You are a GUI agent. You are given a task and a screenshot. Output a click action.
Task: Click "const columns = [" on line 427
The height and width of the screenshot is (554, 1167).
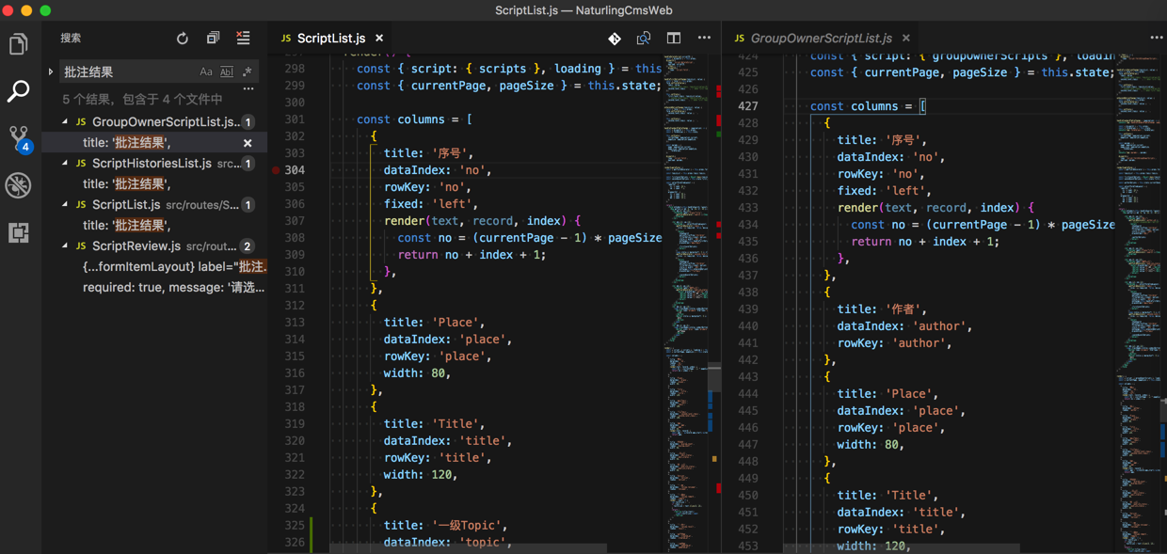coord(868,106)
